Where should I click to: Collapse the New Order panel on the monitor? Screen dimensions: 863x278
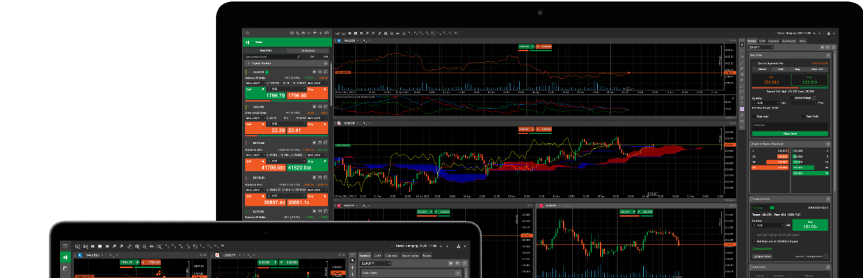click(828, 56)
